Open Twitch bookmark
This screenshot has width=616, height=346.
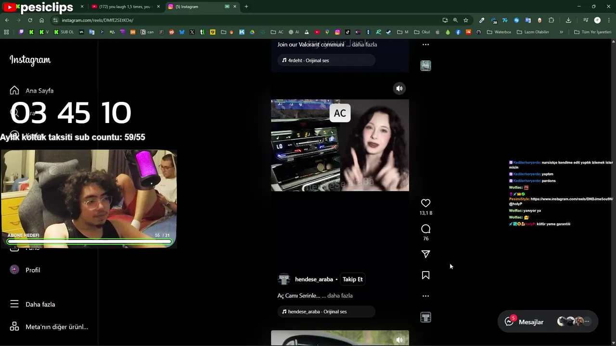click(21, 32)
